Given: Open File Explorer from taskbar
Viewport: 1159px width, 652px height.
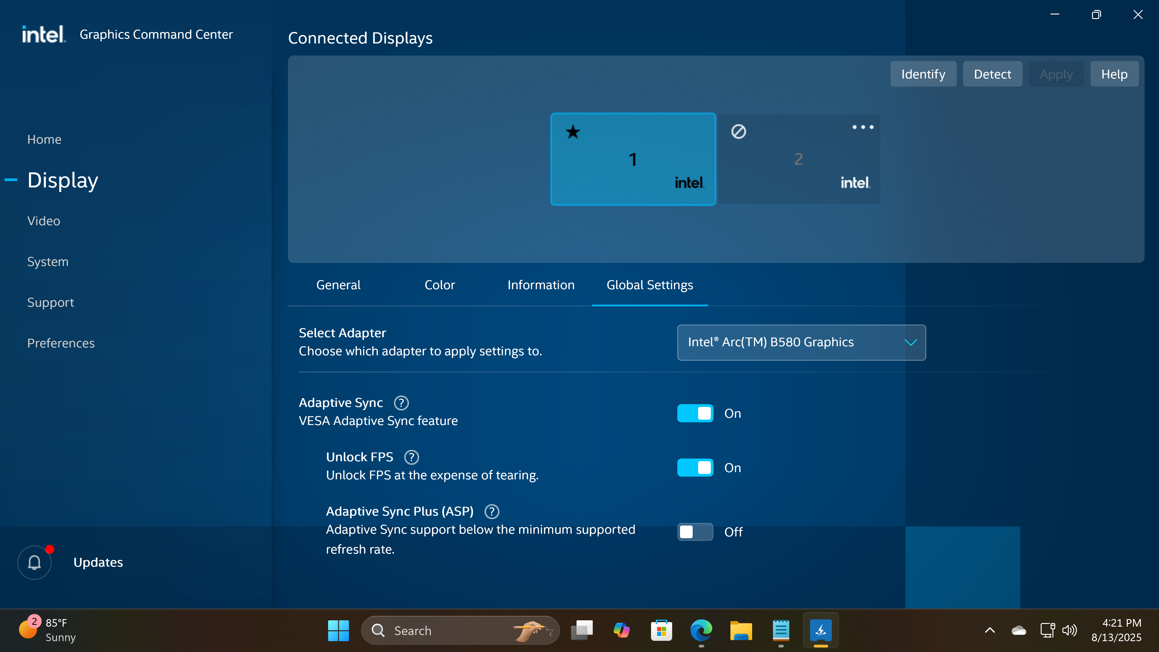Looking at the screenshot, I should tap(741, 630).
